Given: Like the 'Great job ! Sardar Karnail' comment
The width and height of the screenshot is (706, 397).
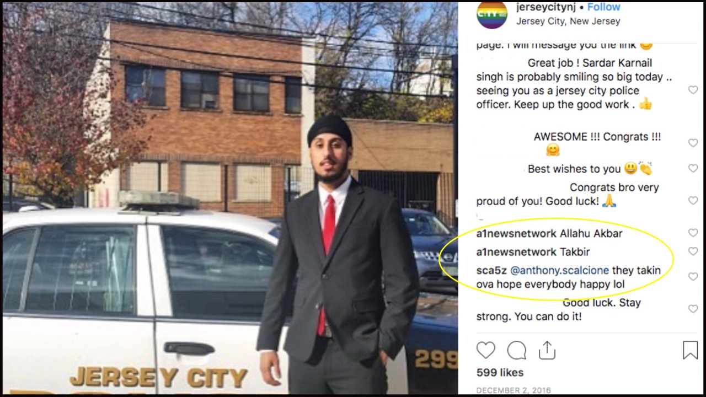Looking at the screenshot, I should tap(693, 90).
